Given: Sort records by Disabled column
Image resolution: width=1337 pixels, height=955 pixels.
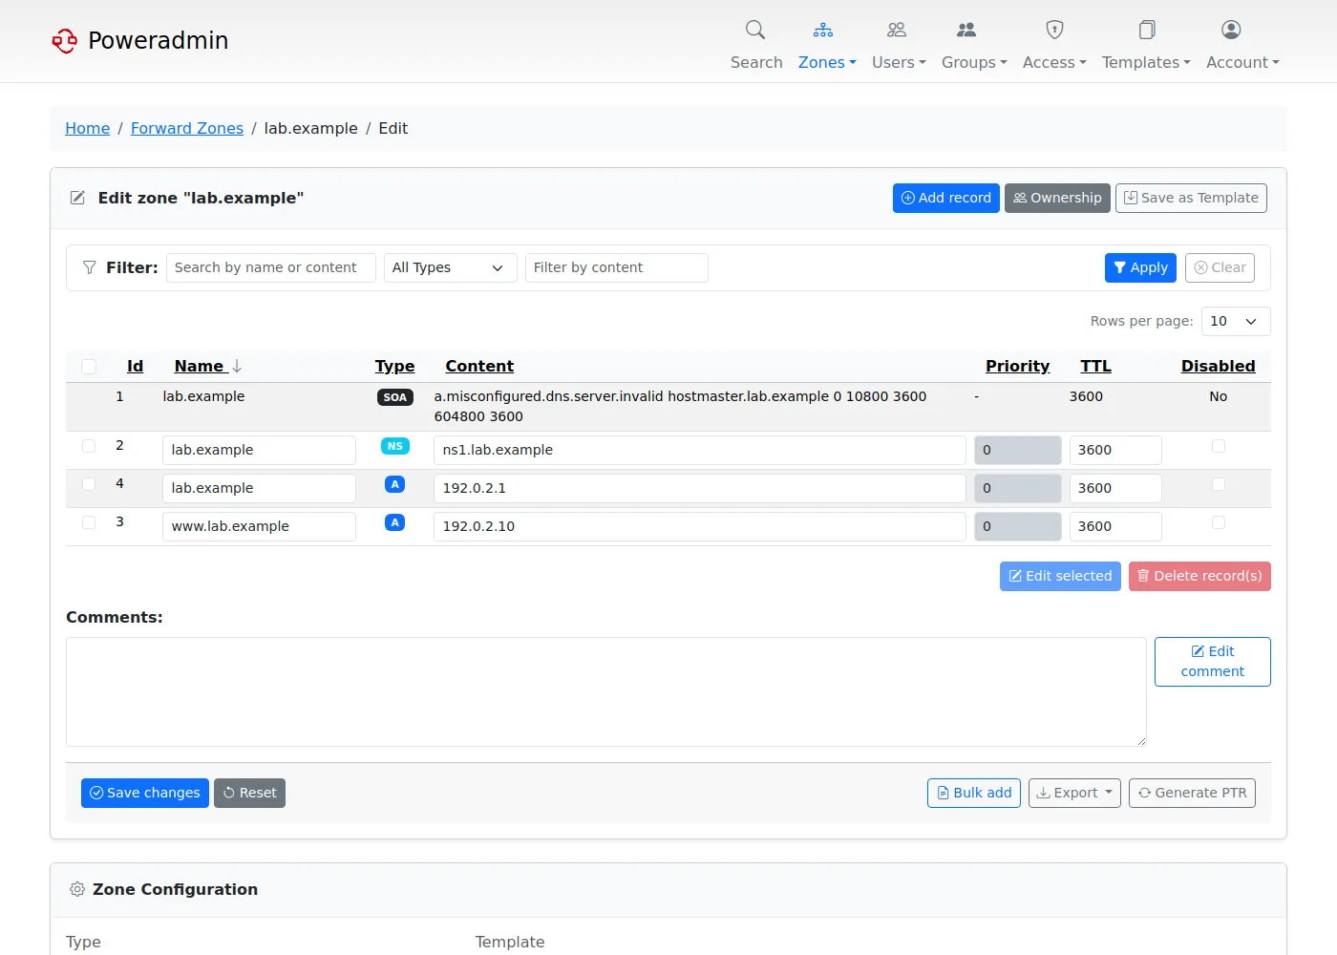Looking at the screenshot, I should click(1218, 366).
